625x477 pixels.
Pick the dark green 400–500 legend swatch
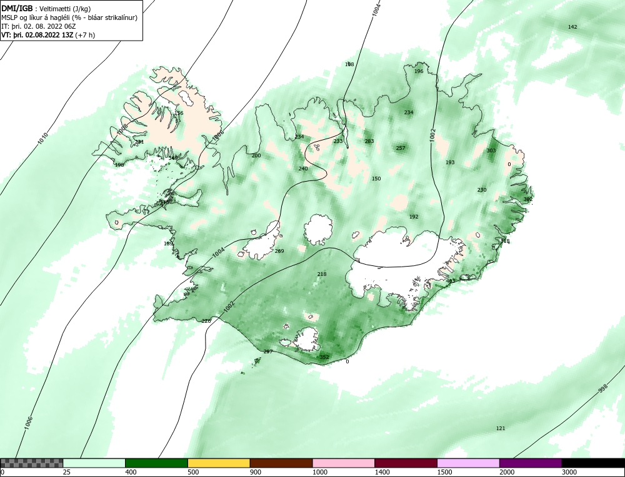point(156,463)
